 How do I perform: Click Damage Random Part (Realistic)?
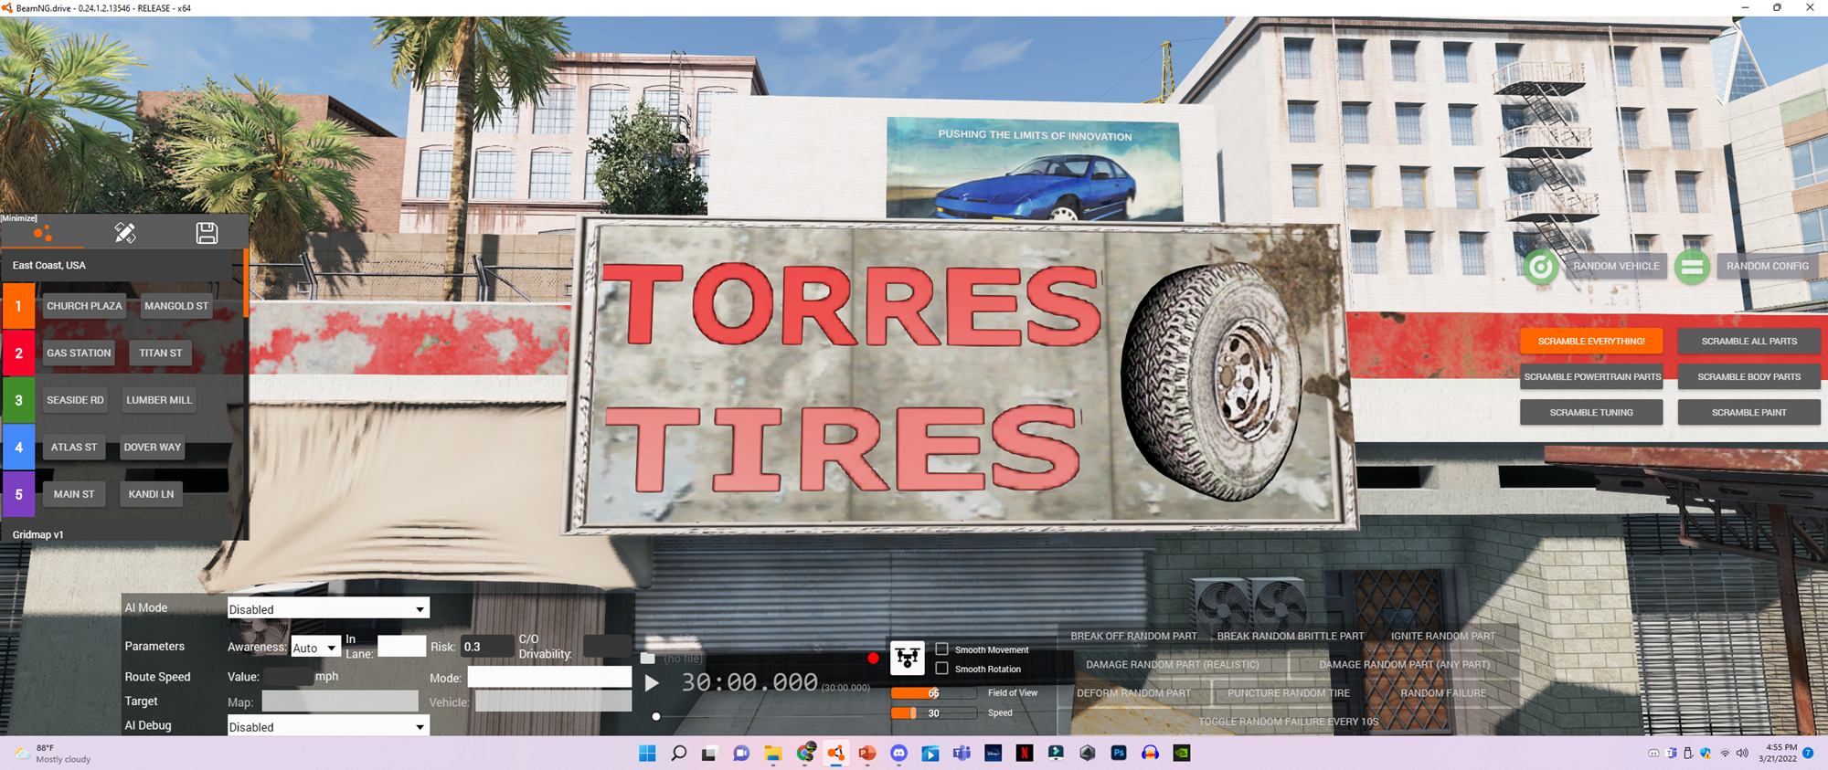point(1172,665)
